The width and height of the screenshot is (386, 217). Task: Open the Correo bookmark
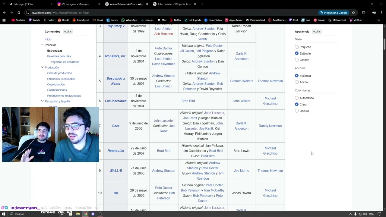point(112,20)
